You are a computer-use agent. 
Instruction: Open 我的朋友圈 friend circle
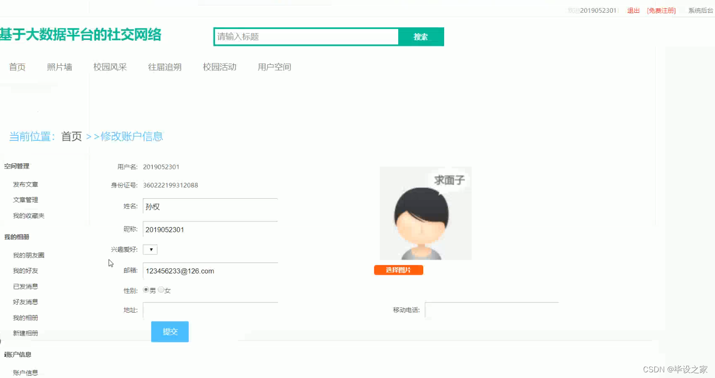(28, 255)
